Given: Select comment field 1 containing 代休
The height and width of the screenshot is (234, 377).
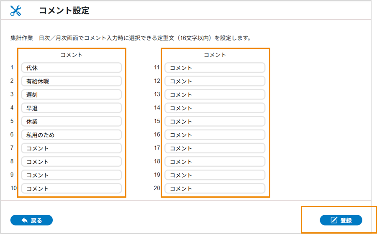Looking at the screenshot, I should coord(71,68).
